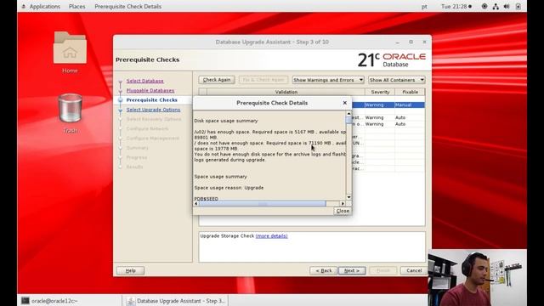Close the Prerequisite Check Details dialog with X
544x306 pixels.
click(344, 103)
